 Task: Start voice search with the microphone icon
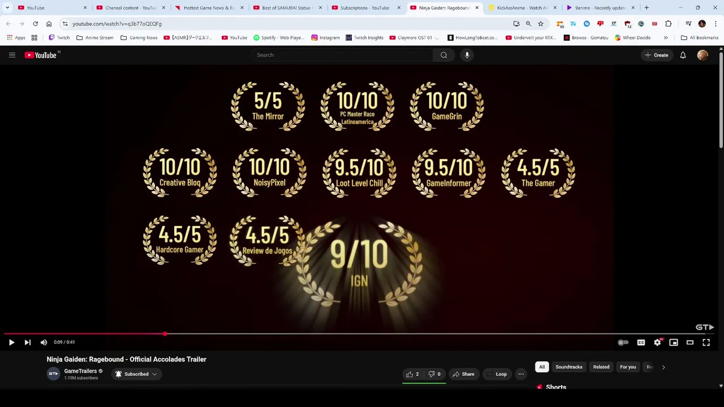(x=467, y=55)
